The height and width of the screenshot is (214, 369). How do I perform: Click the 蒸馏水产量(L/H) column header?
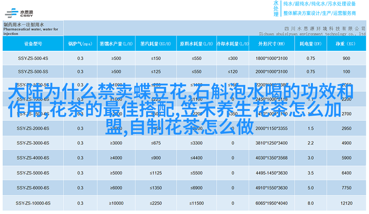(116, 44)
